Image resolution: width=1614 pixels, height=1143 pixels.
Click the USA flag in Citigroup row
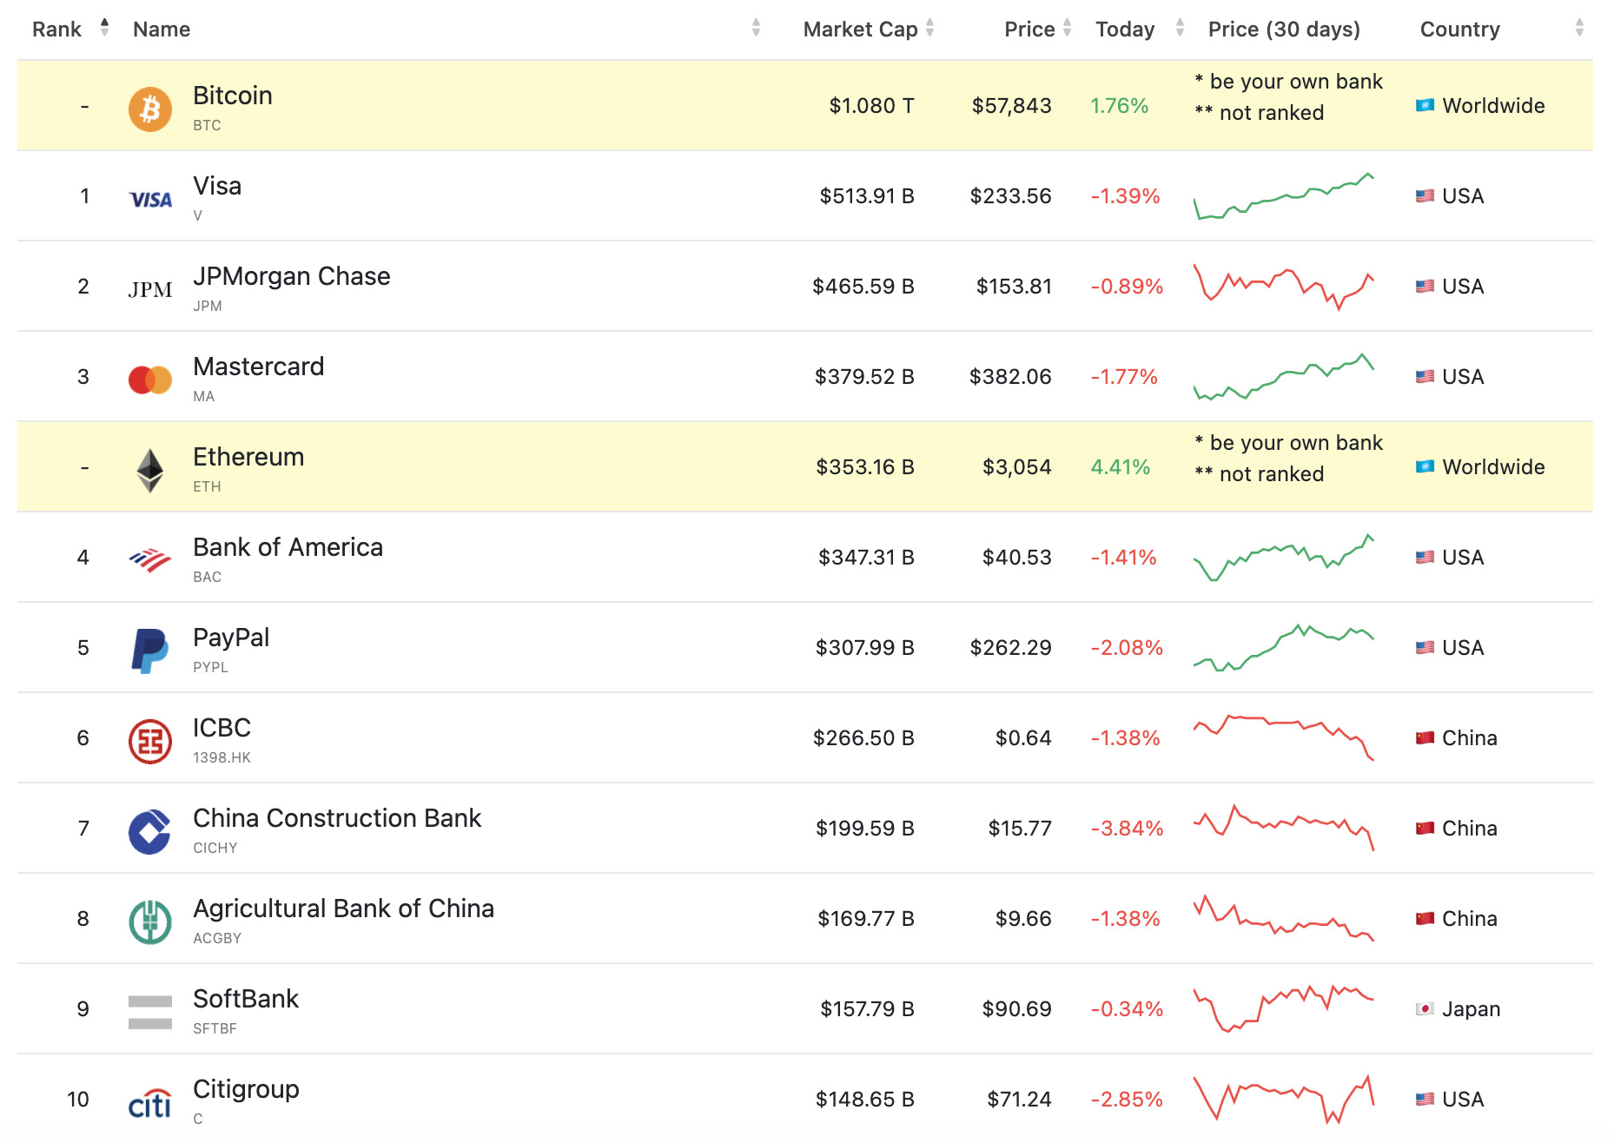point(1425,1100)
